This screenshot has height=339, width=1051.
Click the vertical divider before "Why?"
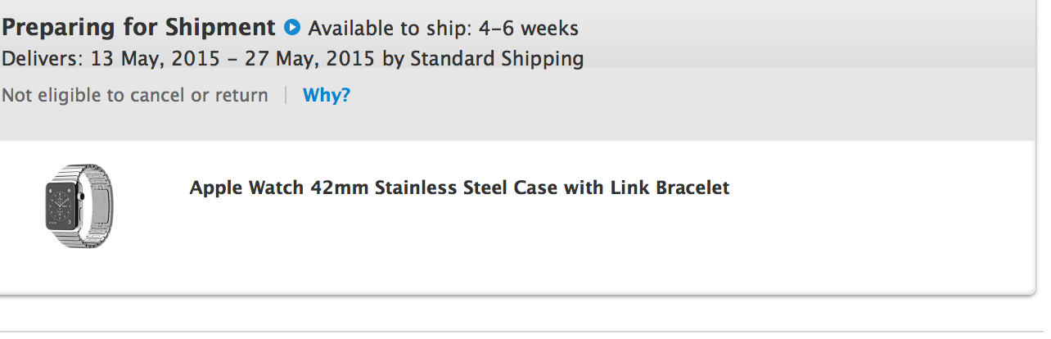[286, 95]
